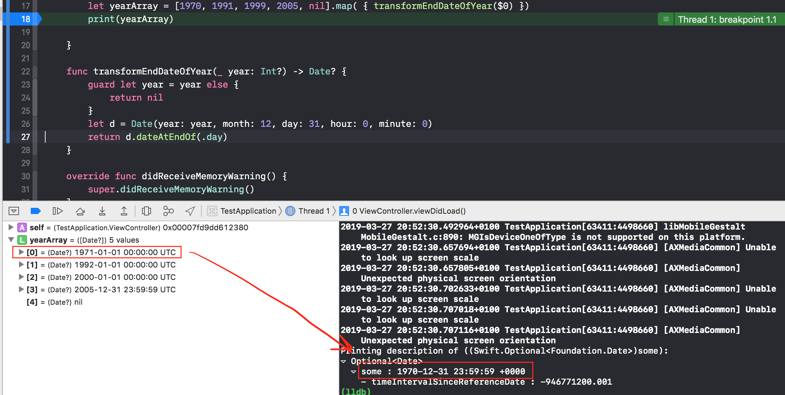
Task: Hide the debug area panel
Action: [x=14, y=211]
